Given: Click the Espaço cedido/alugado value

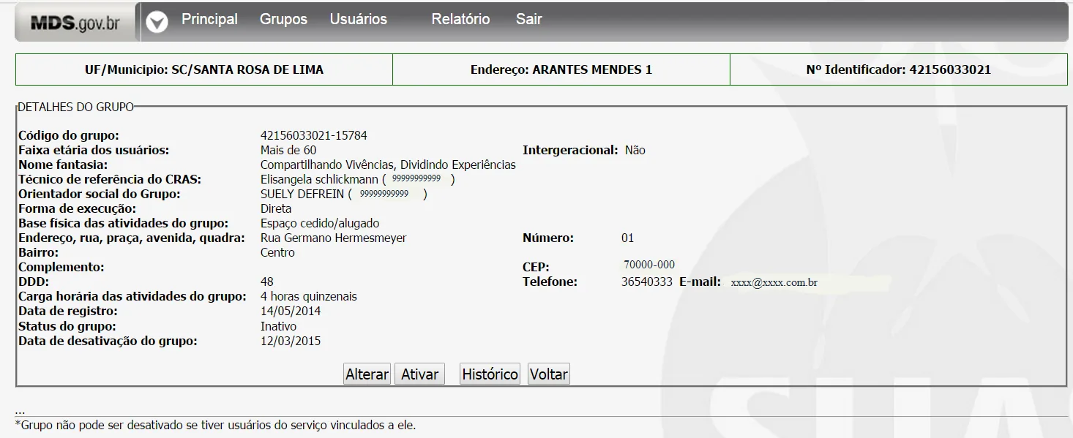Looking at the screenshot, I should pyautogui.click(x=320, y=223).
